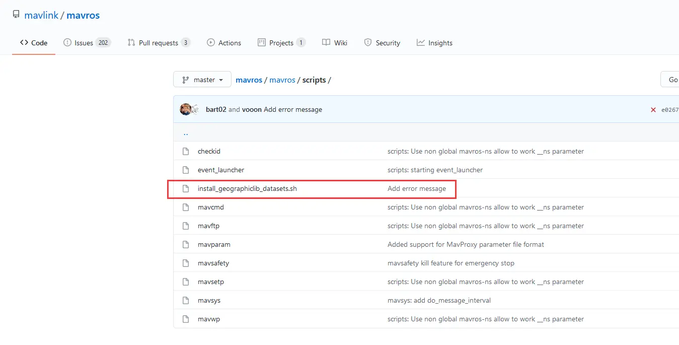The image size is (679, 345).
Task: Open the mavsafety file
Action: (x=213, y=263)
